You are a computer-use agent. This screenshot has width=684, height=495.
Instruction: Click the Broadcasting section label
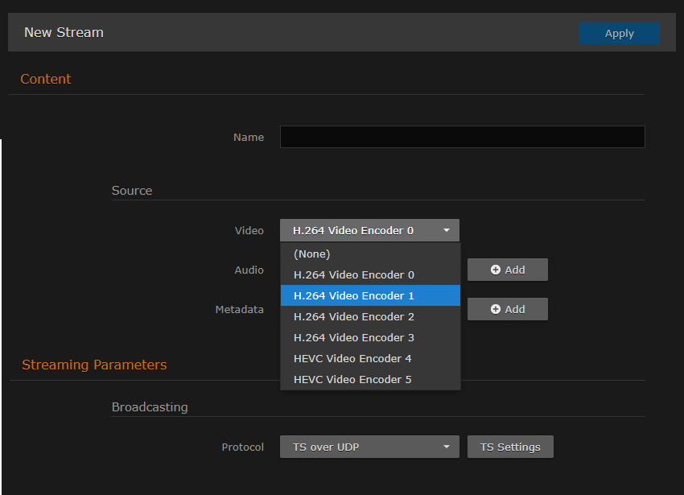click(150, 407)
